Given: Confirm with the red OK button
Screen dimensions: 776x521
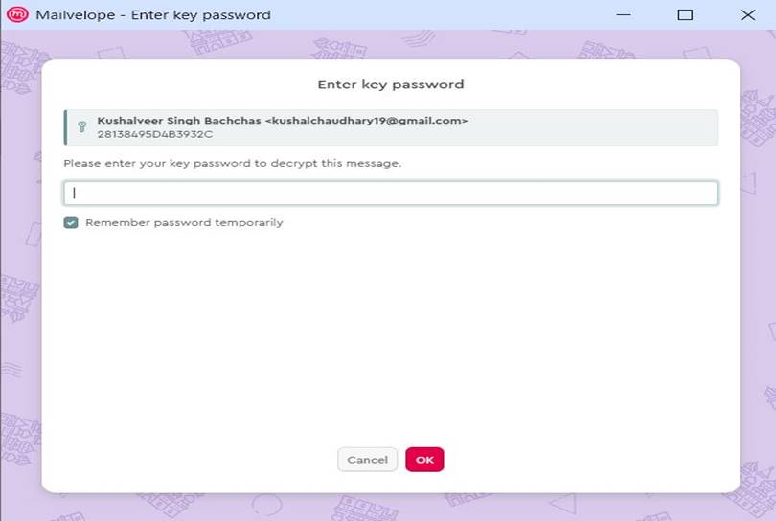Looking at the screenshot, I should pyautogui.click(x=424, y=460).
